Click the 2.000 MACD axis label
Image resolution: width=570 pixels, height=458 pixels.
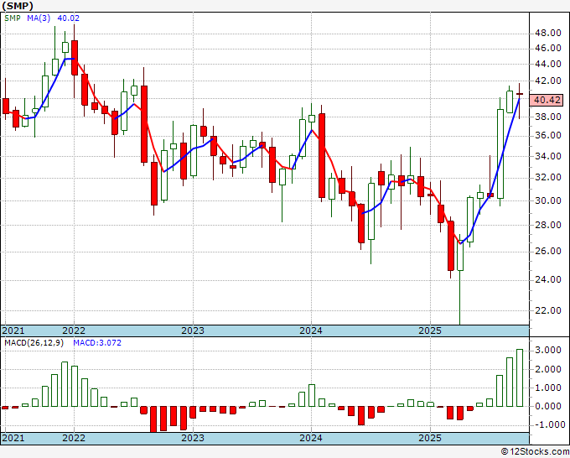[548, 369]
